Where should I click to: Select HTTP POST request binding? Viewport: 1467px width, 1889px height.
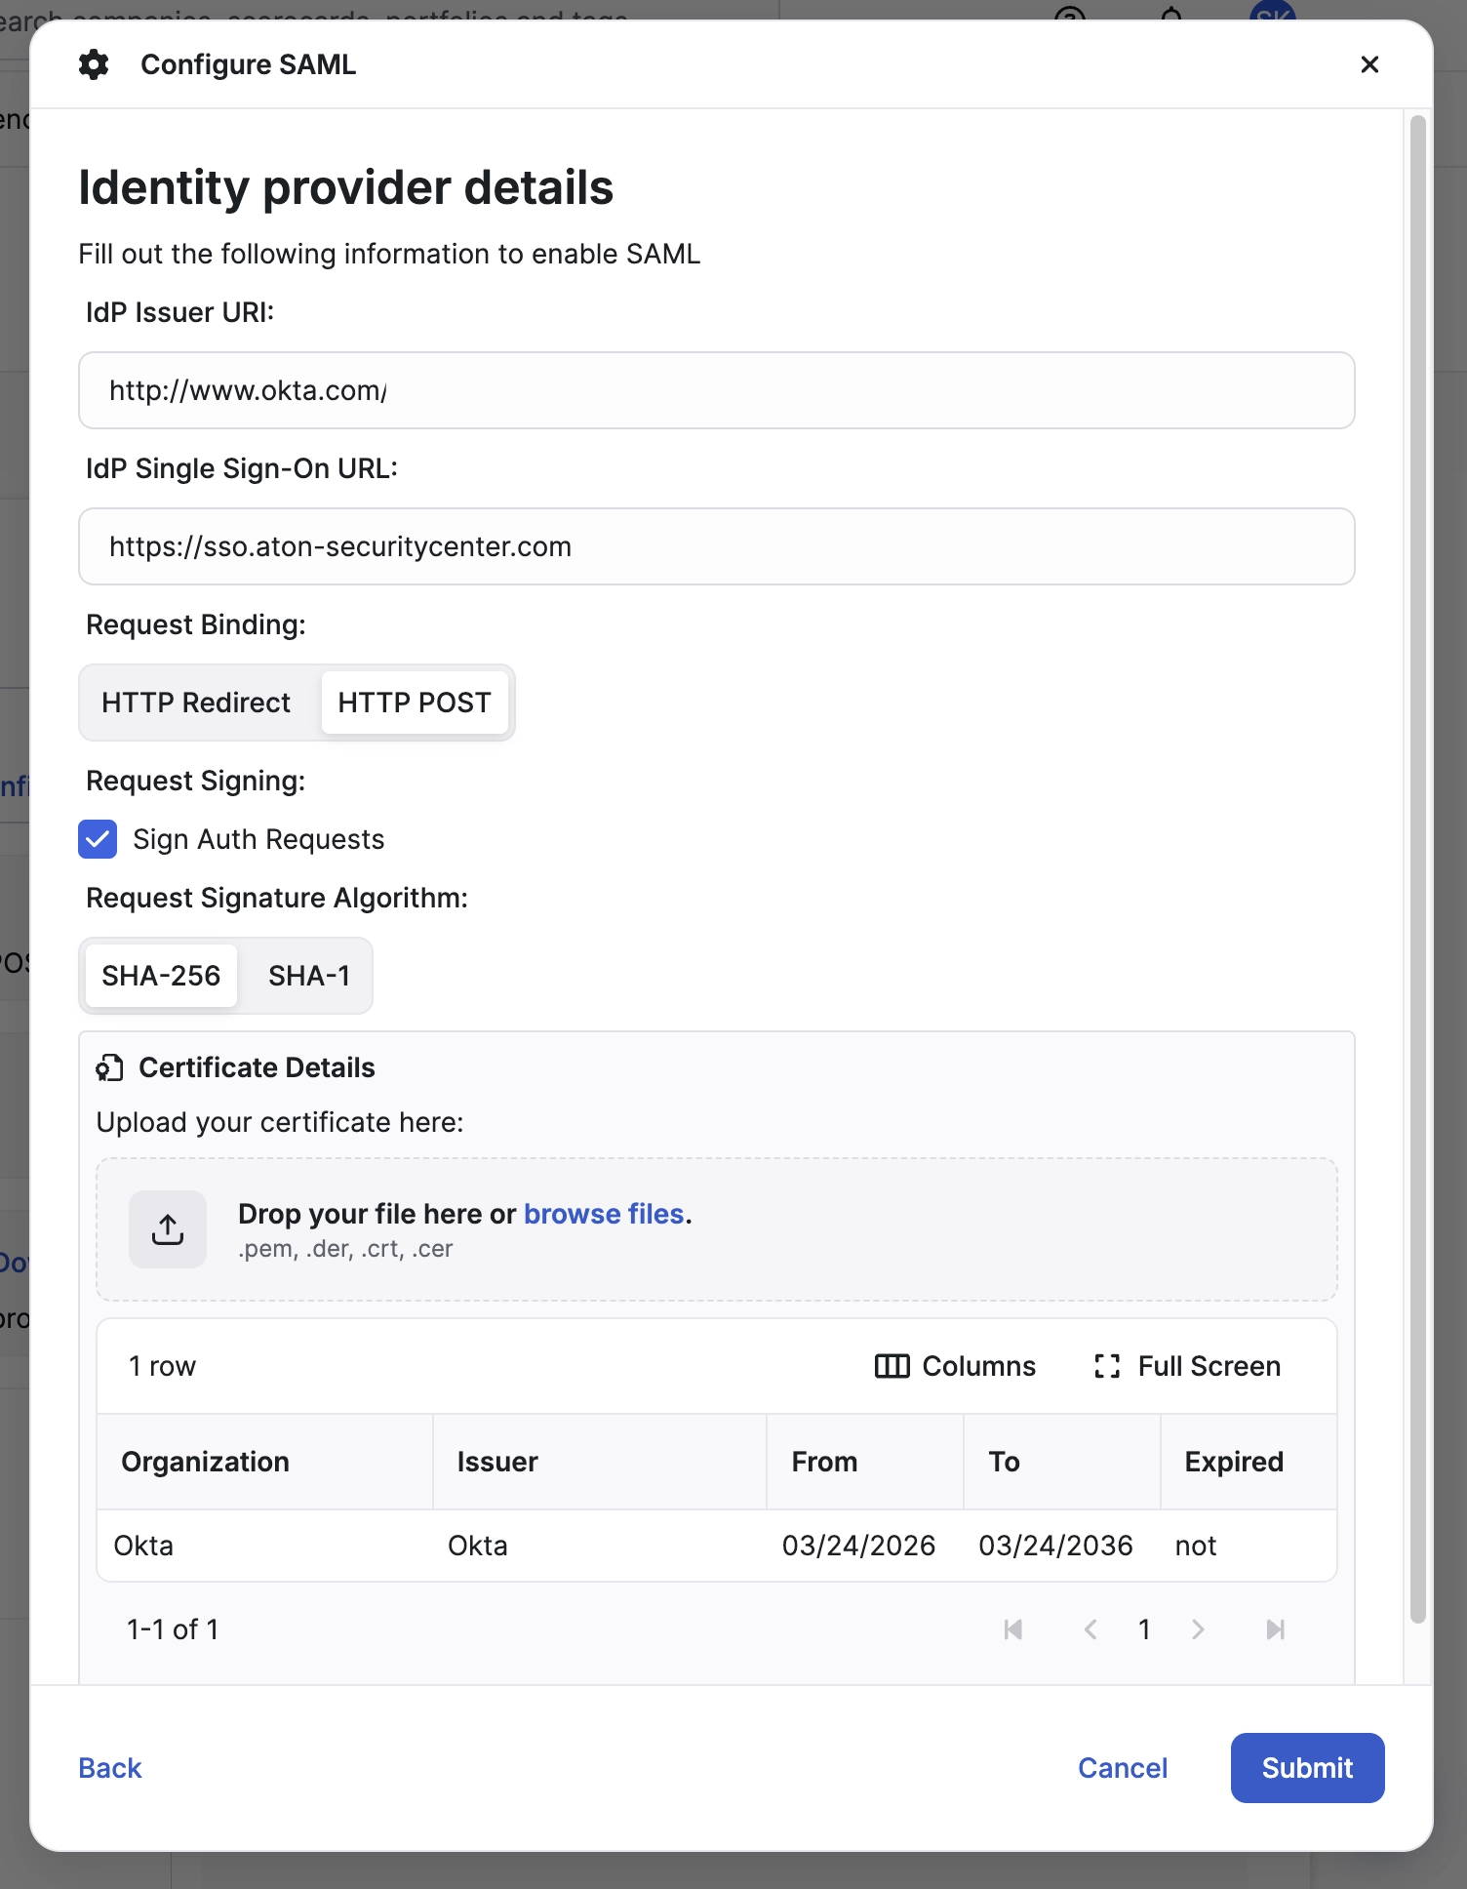[414, 703]
